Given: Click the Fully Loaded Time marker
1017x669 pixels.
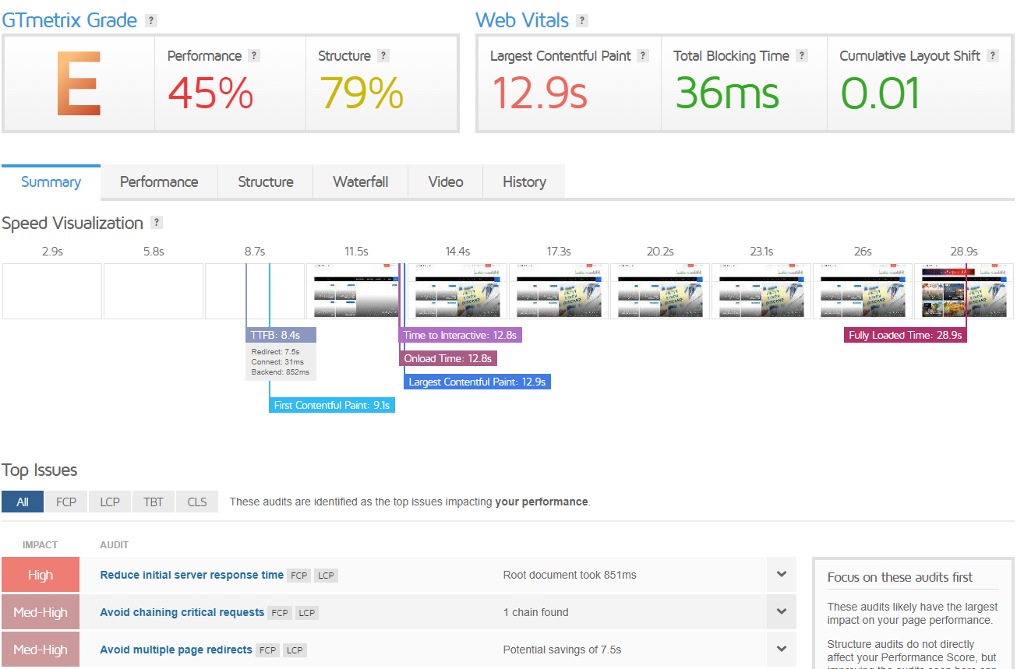Looking at the screenshot, I should [906, 336].
